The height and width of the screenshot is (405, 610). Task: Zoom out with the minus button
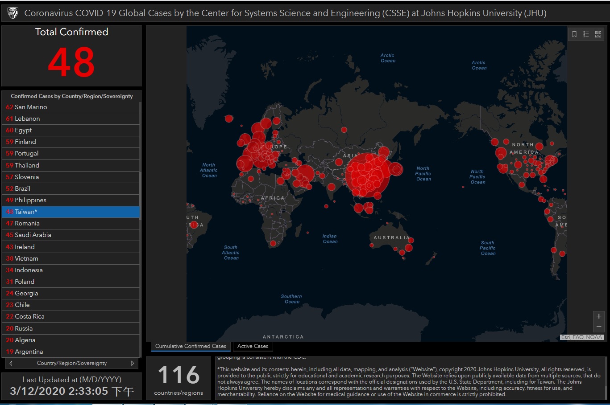click(599, 327)
